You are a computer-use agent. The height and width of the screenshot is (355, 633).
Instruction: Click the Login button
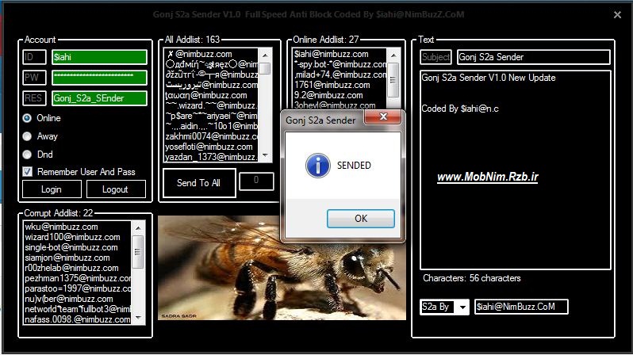point(52,189)
